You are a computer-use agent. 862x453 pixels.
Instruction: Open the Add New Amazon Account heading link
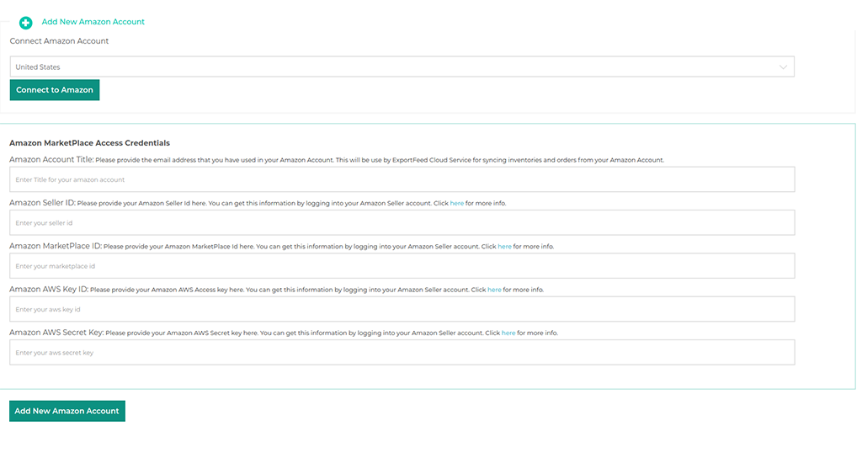pos(93,21)
